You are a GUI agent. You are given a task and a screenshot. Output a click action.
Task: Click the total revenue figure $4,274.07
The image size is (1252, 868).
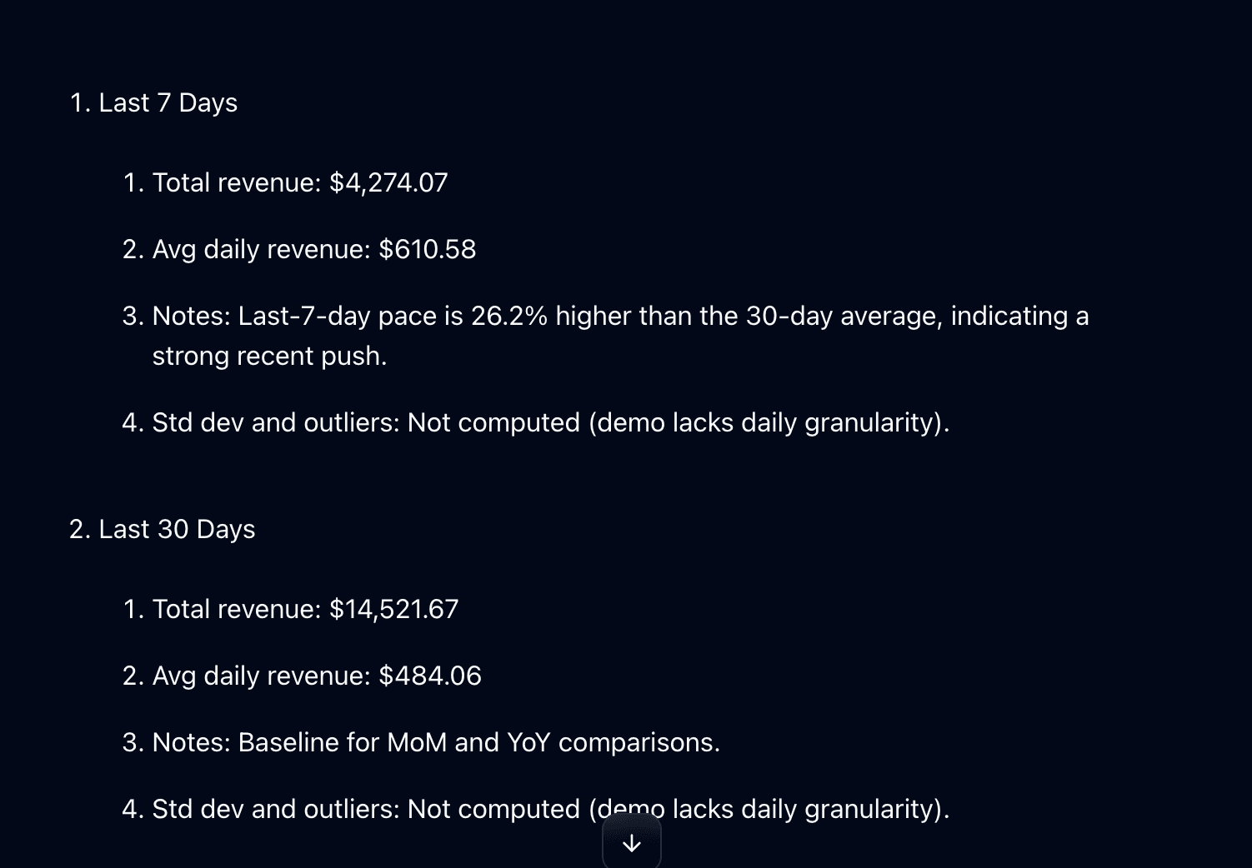click(x=388, y=182)
